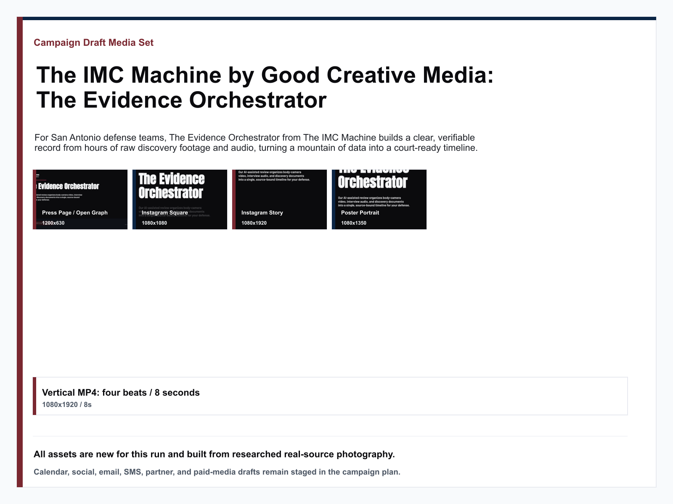Click the 1080x1080 size label

tap(154, 223)
